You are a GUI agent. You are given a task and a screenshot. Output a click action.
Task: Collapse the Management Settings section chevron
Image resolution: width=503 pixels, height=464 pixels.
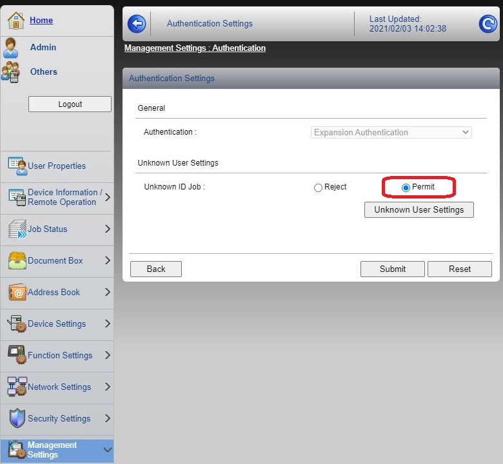click(107, 450)
